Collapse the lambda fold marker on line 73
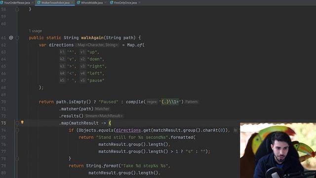The image size is (316, 178). point(17,123)
